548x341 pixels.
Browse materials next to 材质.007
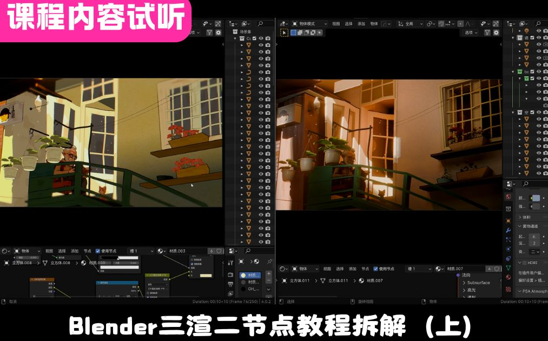pyautogui.click(x=439, y=269)
